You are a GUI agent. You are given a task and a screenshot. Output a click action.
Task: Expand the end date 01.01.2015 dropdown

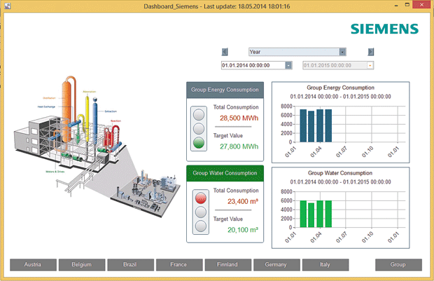pyautogui.click(x=370, y=65)
